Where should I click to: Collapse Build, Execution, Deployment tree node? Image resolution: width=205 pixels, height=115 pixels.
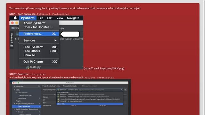pos(14,109)
